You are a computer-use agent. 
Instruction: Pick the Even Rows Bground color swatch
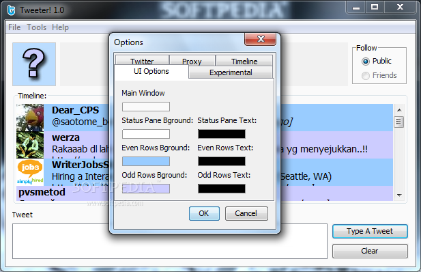pos(146,161)
